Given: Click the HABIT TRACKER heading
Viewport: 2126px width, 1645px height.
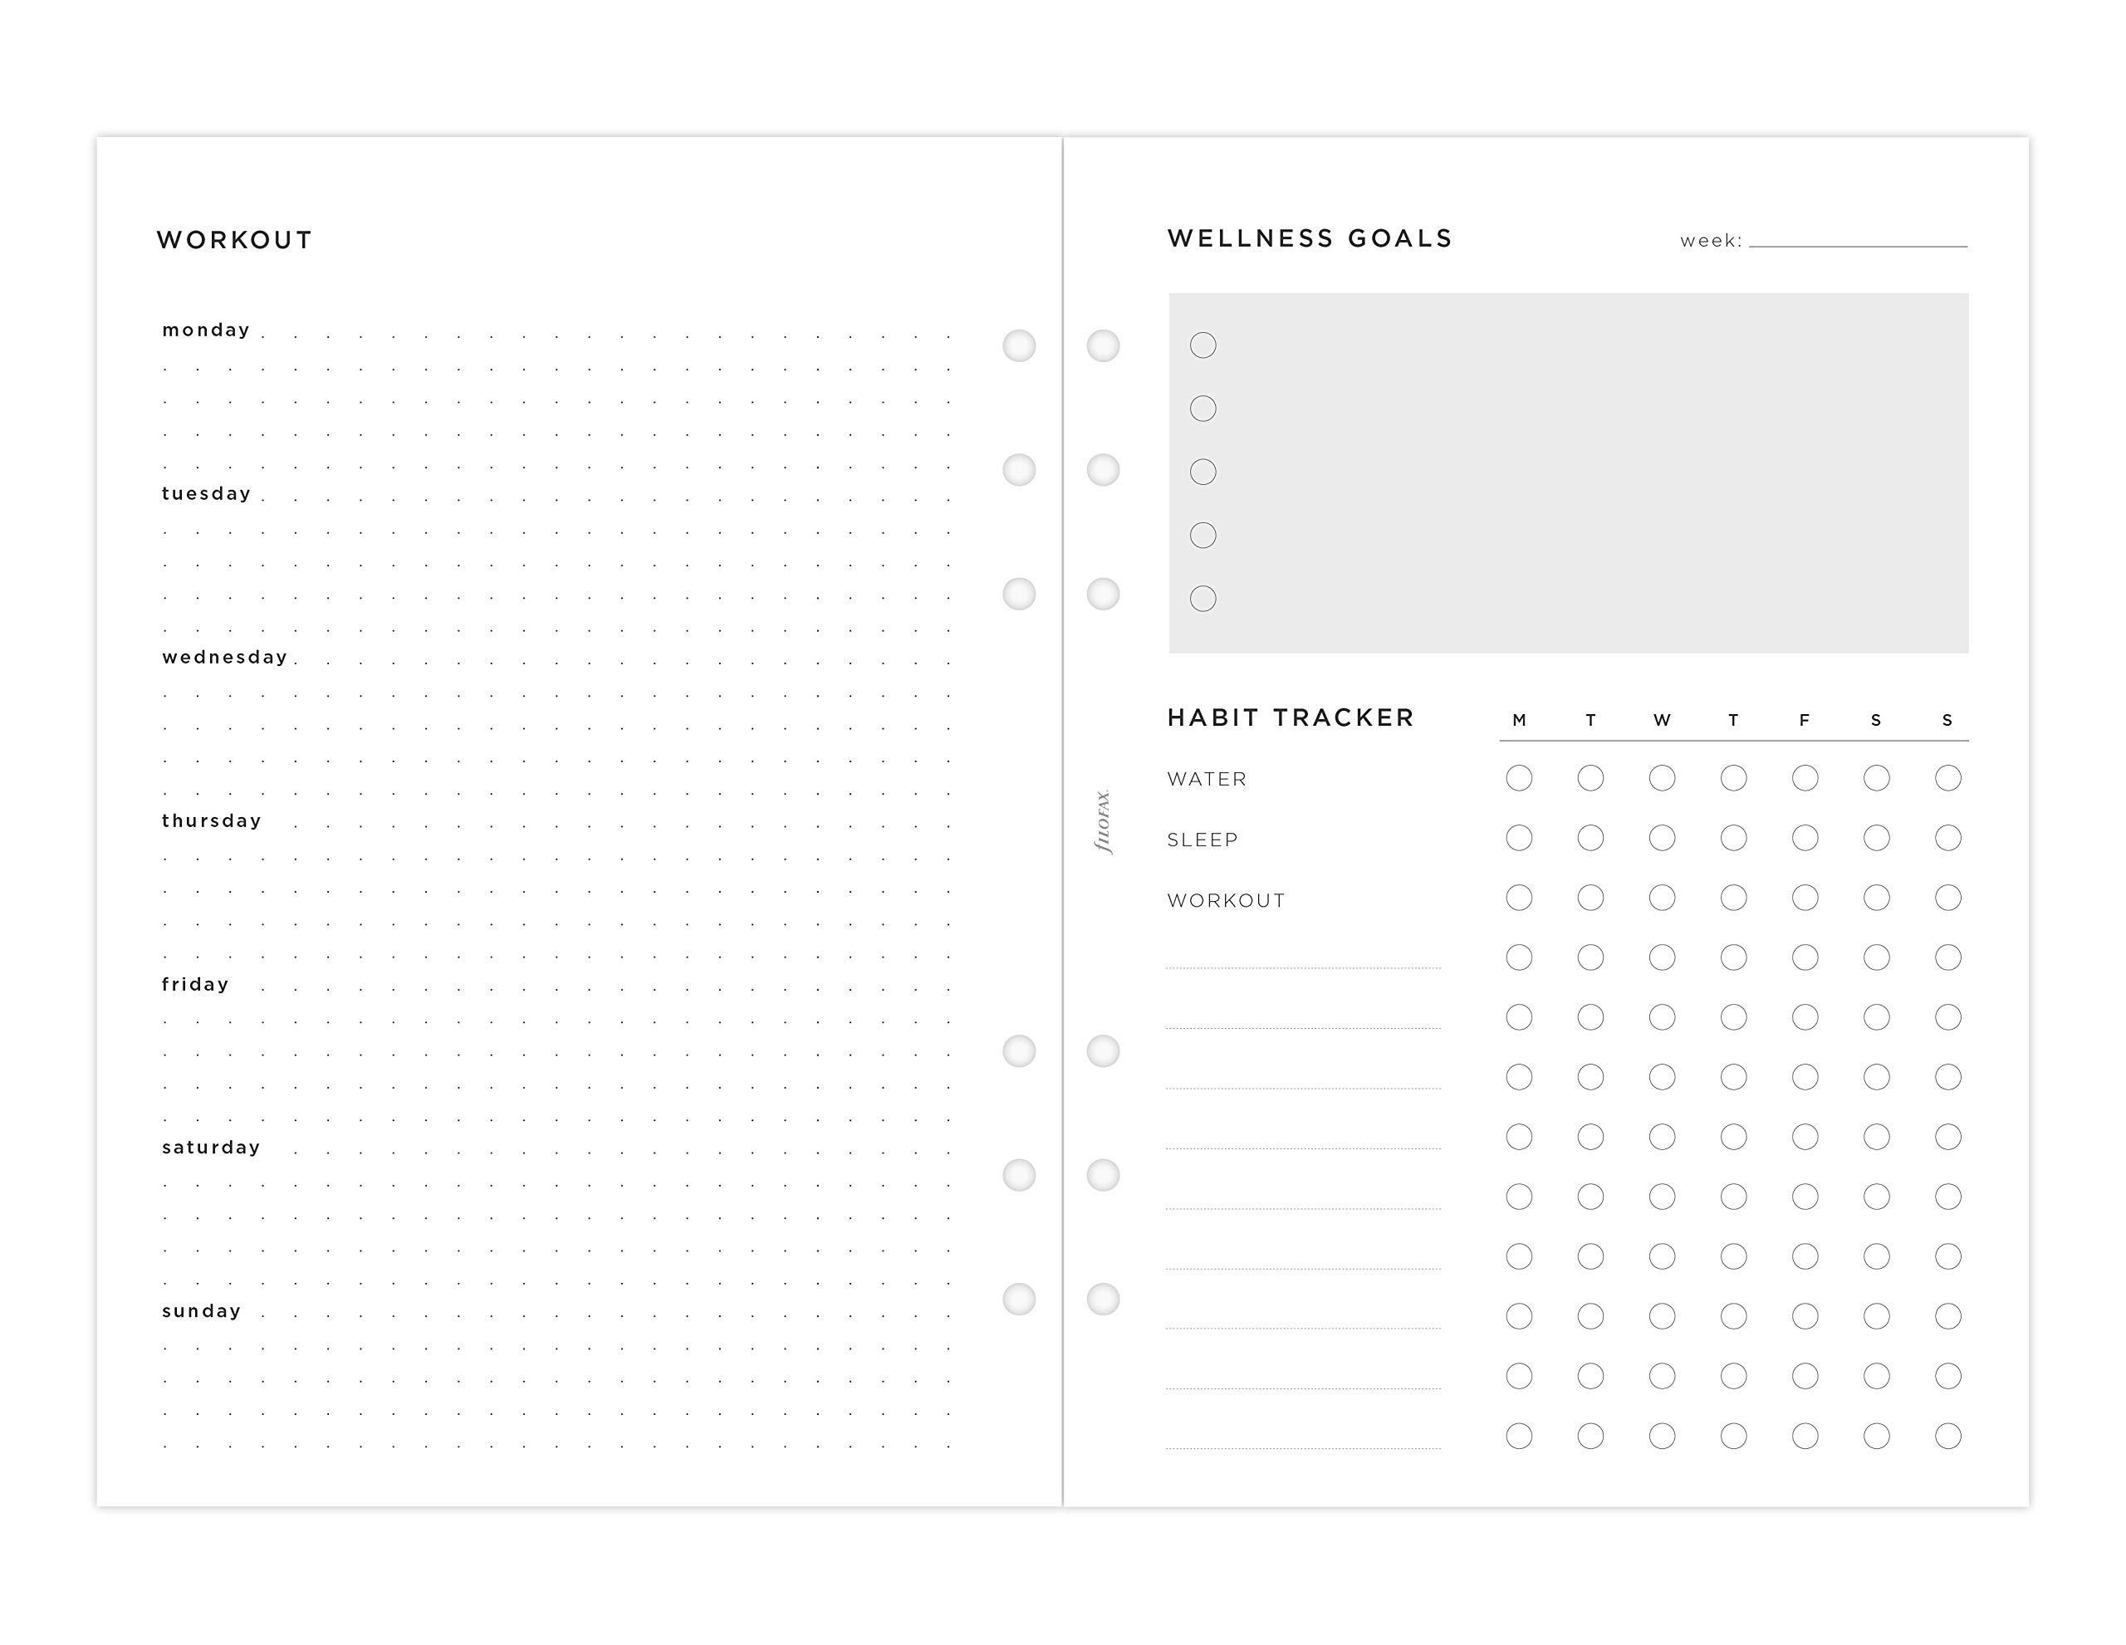Looking at the screenshot, I should tap(1290, 717).
